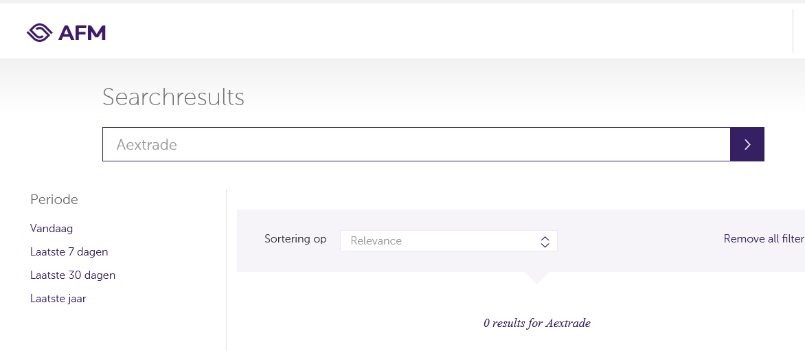
Task: Submit search with the arrow button
Action: [747, 144]
